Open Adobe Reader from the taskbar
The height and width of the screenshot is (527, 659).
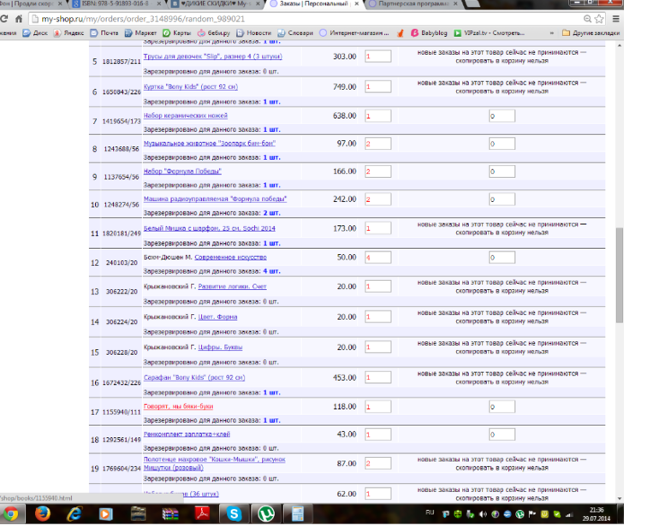[x=202, y=513]
